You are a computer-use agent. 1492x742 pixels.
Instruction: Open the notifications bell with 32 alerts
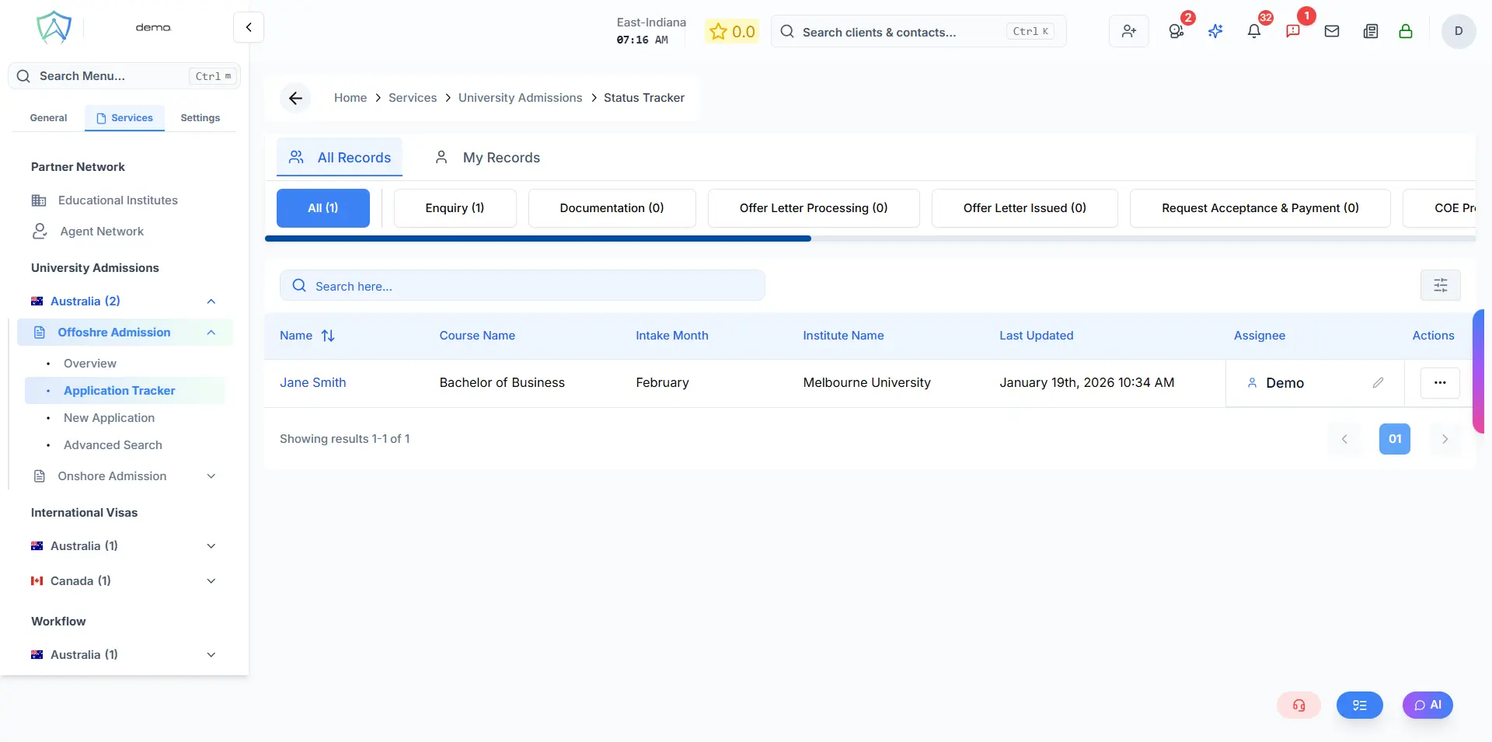1253,31
